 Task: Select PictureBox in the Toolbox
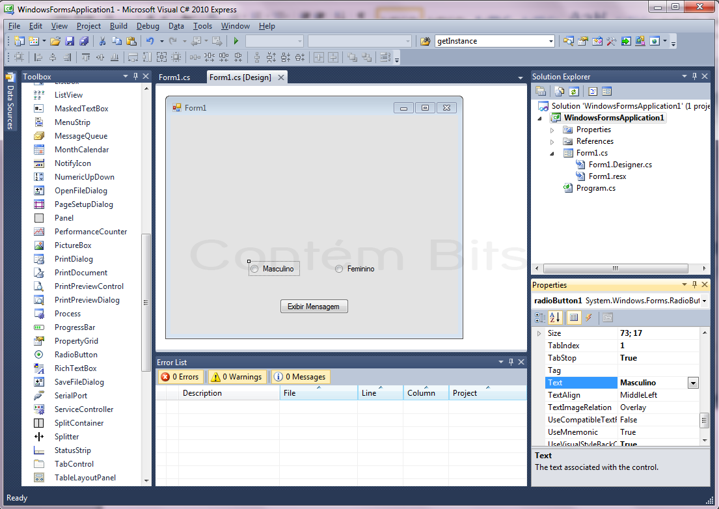[73, 245]
